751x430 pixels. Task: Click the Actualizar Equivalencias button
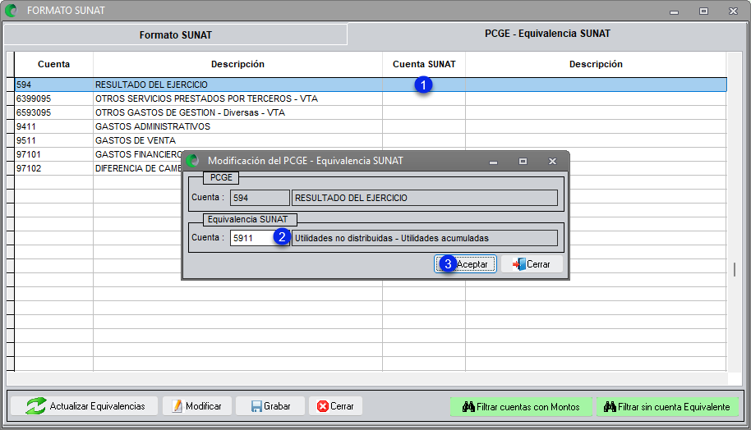coord(85,406)
